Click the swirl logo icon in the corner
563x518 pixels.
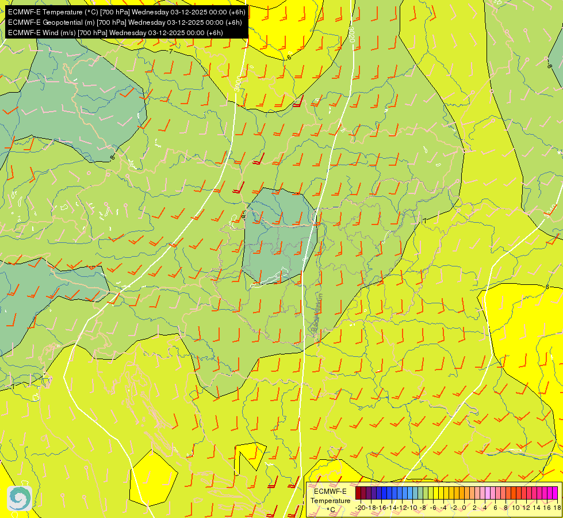tap(20, 498)
